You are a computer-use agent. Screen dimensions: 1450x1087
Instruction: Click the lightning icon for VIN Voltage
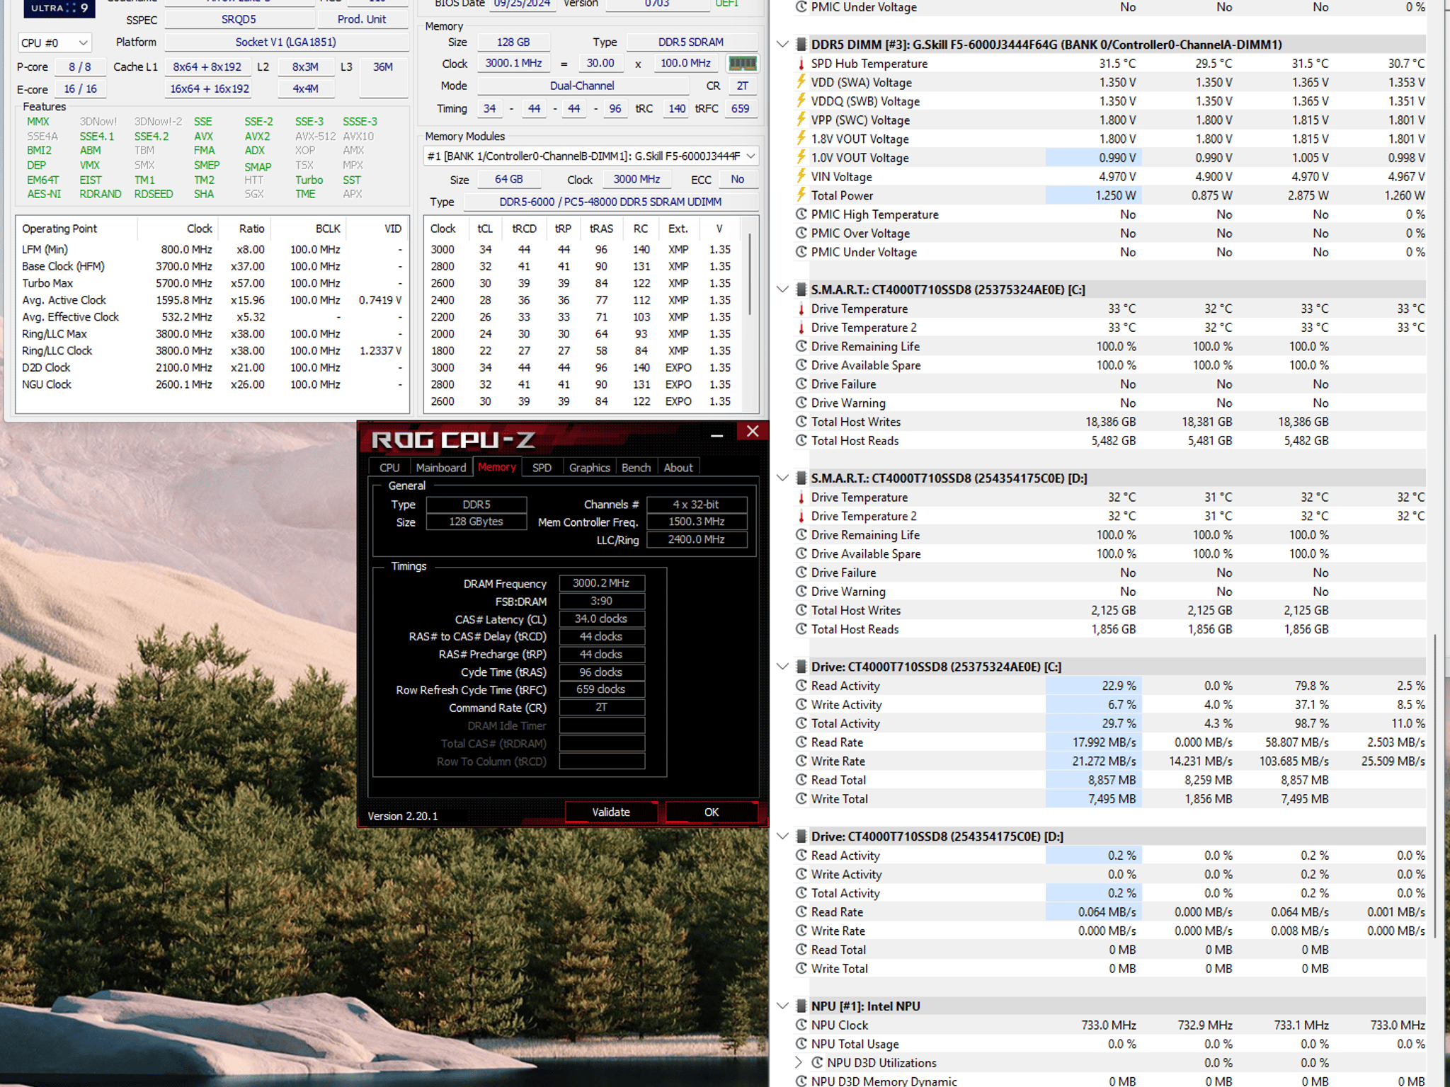tap(801, 177)
